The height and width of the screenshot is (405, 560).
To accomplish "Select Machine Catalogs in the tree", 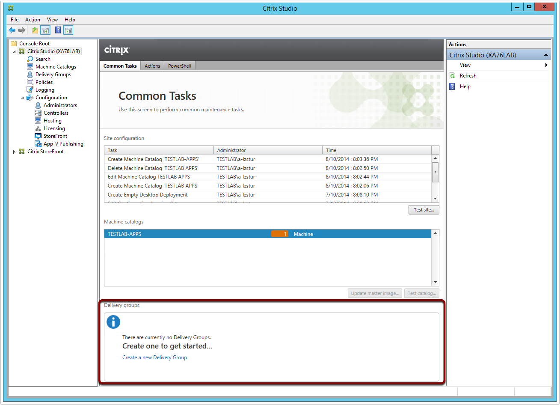I will pos(56,67).
